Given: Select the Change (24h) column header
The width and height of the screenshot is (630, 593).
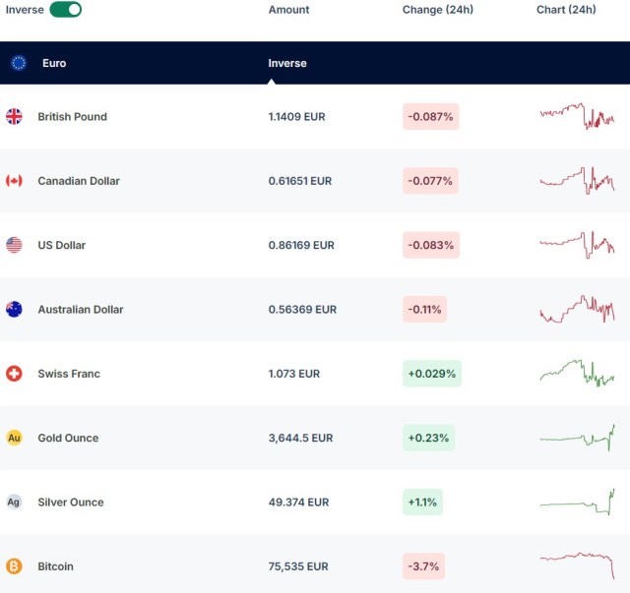Looking at the screenshot, I should coord(437,10).
